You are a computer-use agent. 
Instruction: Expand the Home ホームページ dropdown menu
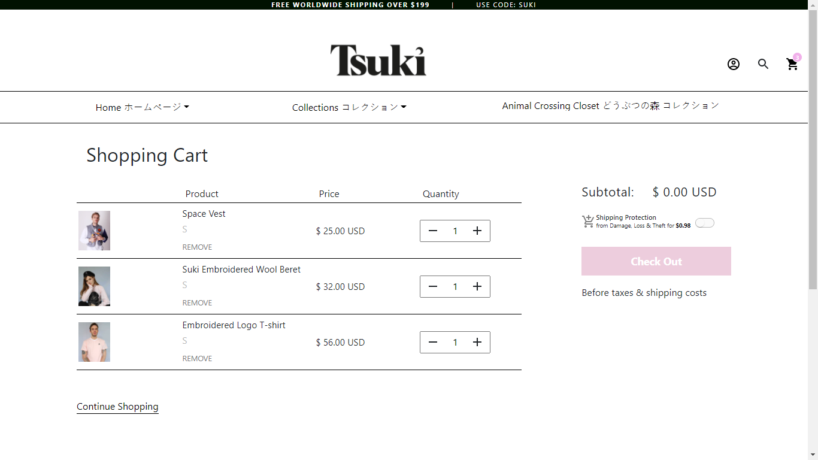(143, 107)
